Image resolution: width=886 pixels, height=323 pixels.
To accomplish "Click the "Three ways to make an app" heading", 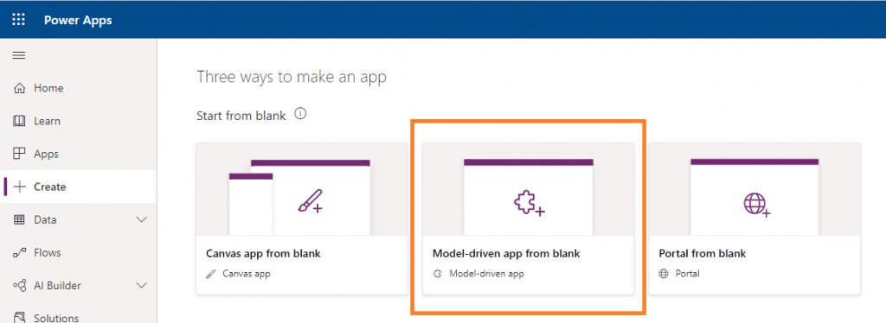I will pos(292,77).
